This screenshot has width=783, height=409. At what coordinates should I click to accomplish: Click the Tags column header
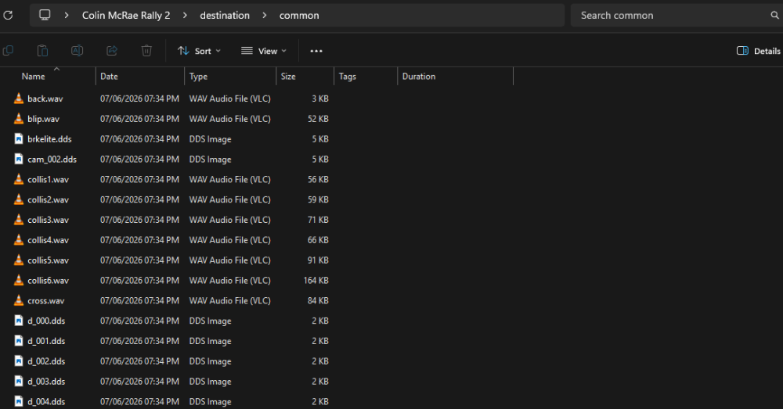point(348,77)
